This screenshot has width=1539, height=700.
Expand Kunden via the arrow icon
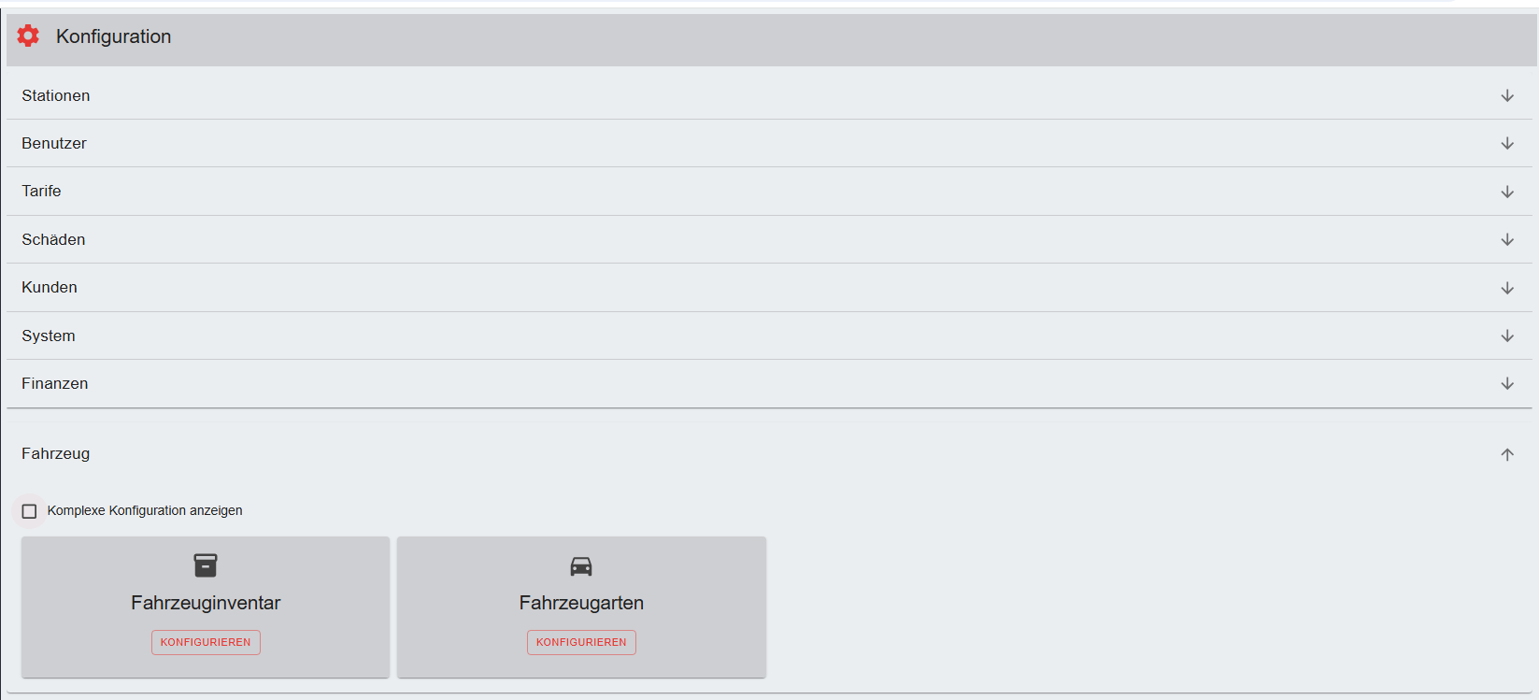(1507, 288)
